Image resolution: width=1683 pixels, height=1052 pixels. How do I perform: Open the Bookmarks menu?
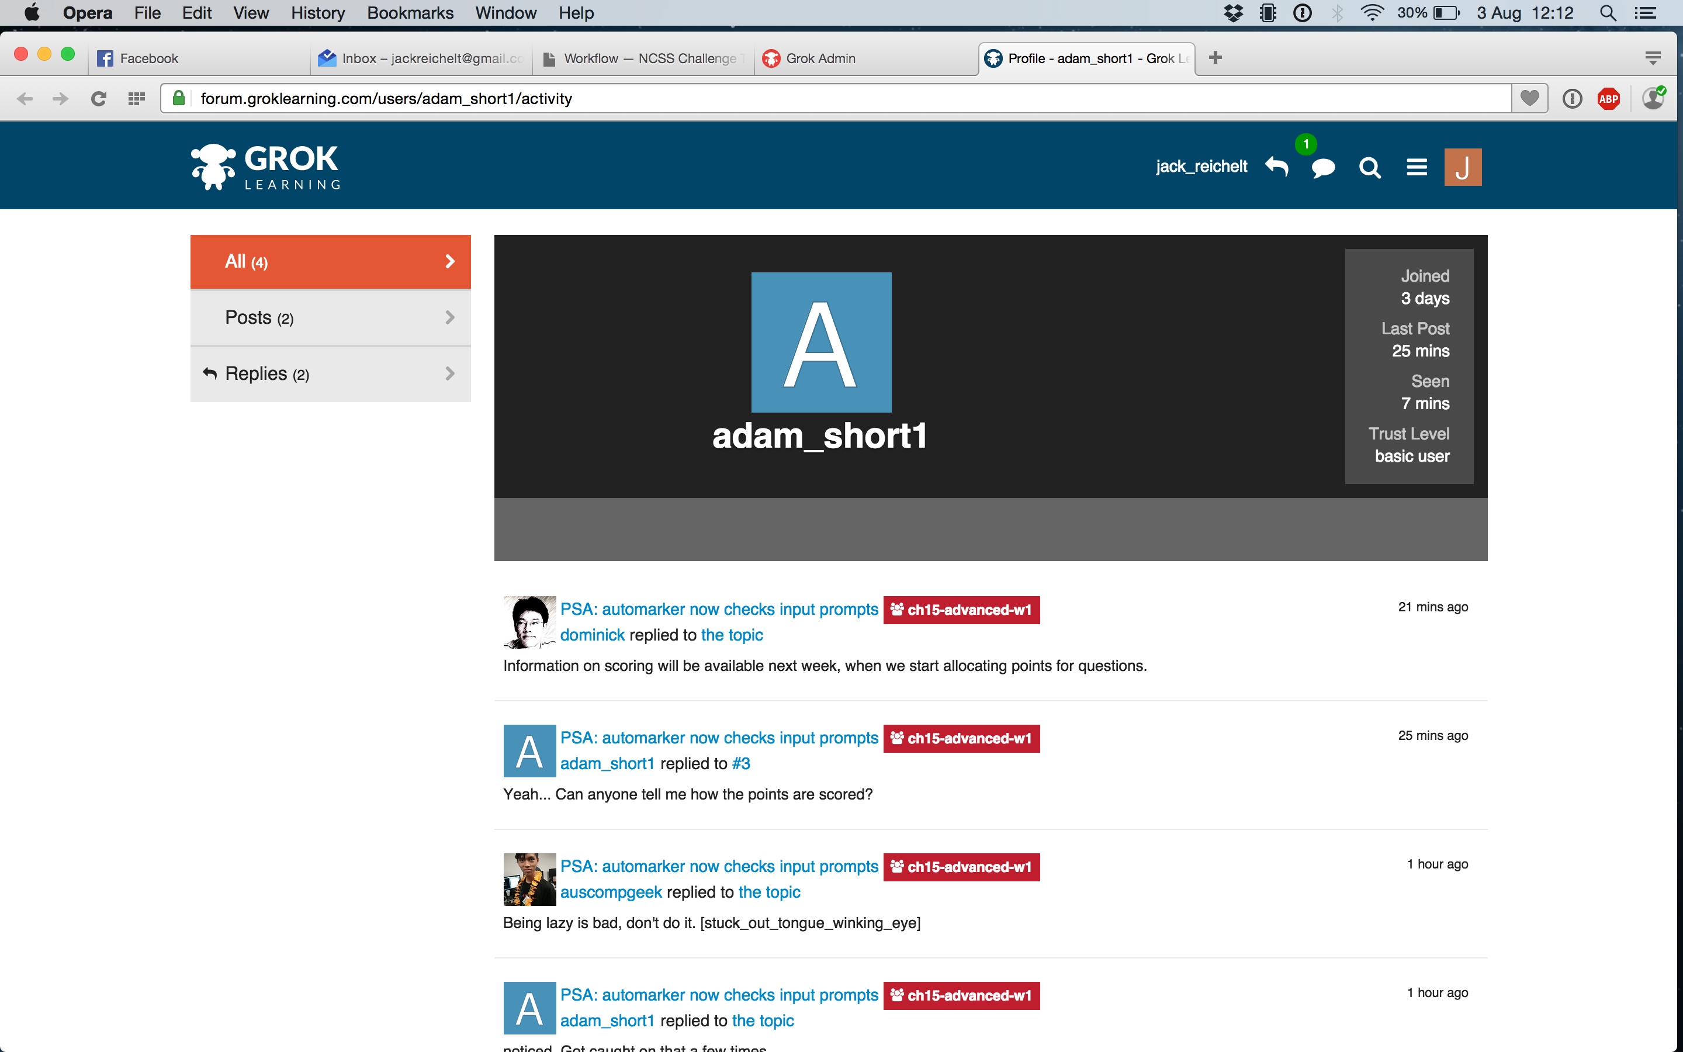(x=410, y=13)
